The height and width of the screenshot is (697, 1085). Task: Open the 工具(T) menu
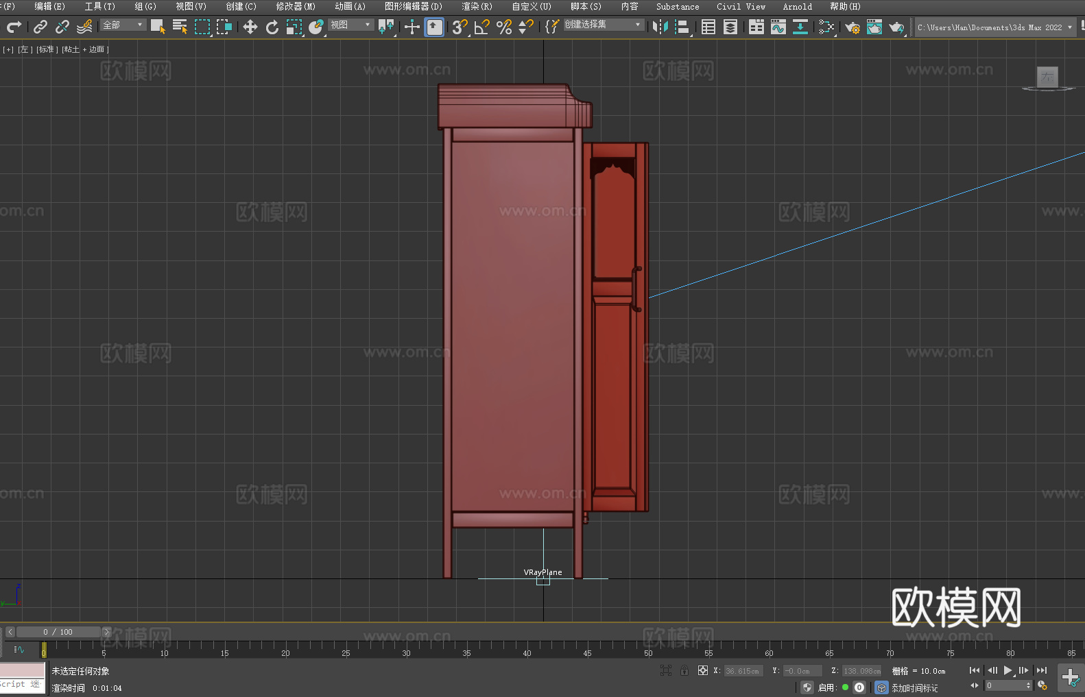99,6
